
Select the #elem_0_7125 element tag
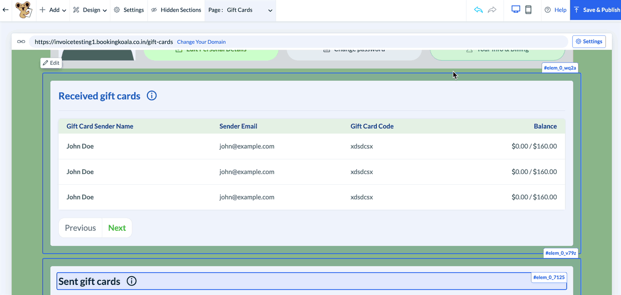(x=549, y=277)
